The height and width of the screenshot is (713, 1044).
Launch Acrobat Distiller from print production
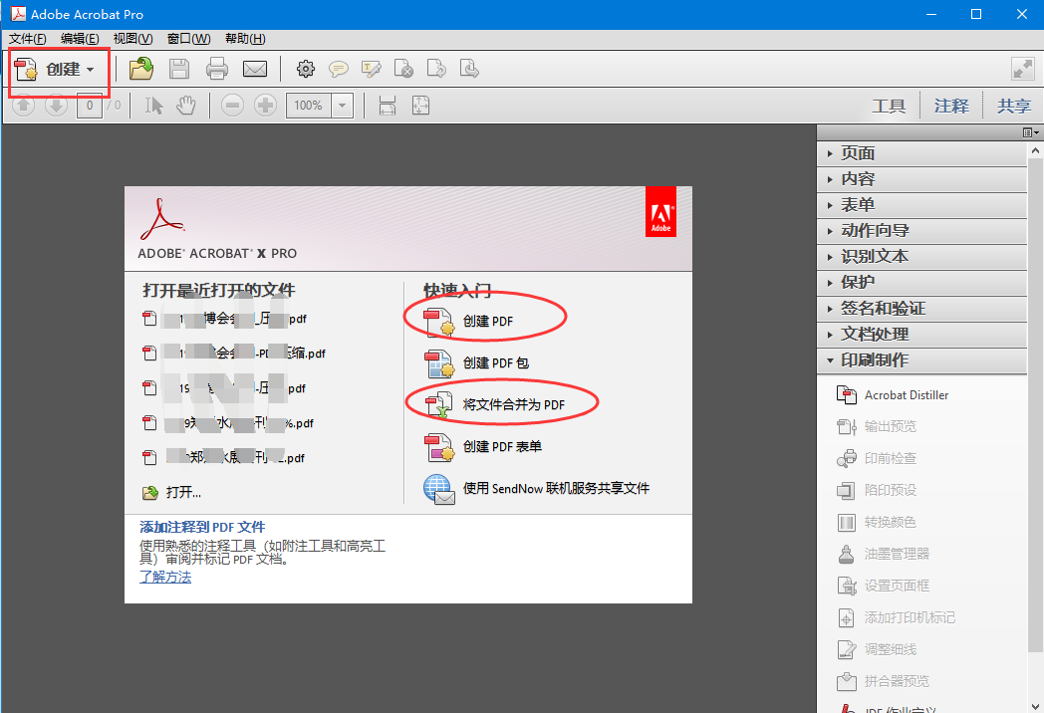(906, 395)
